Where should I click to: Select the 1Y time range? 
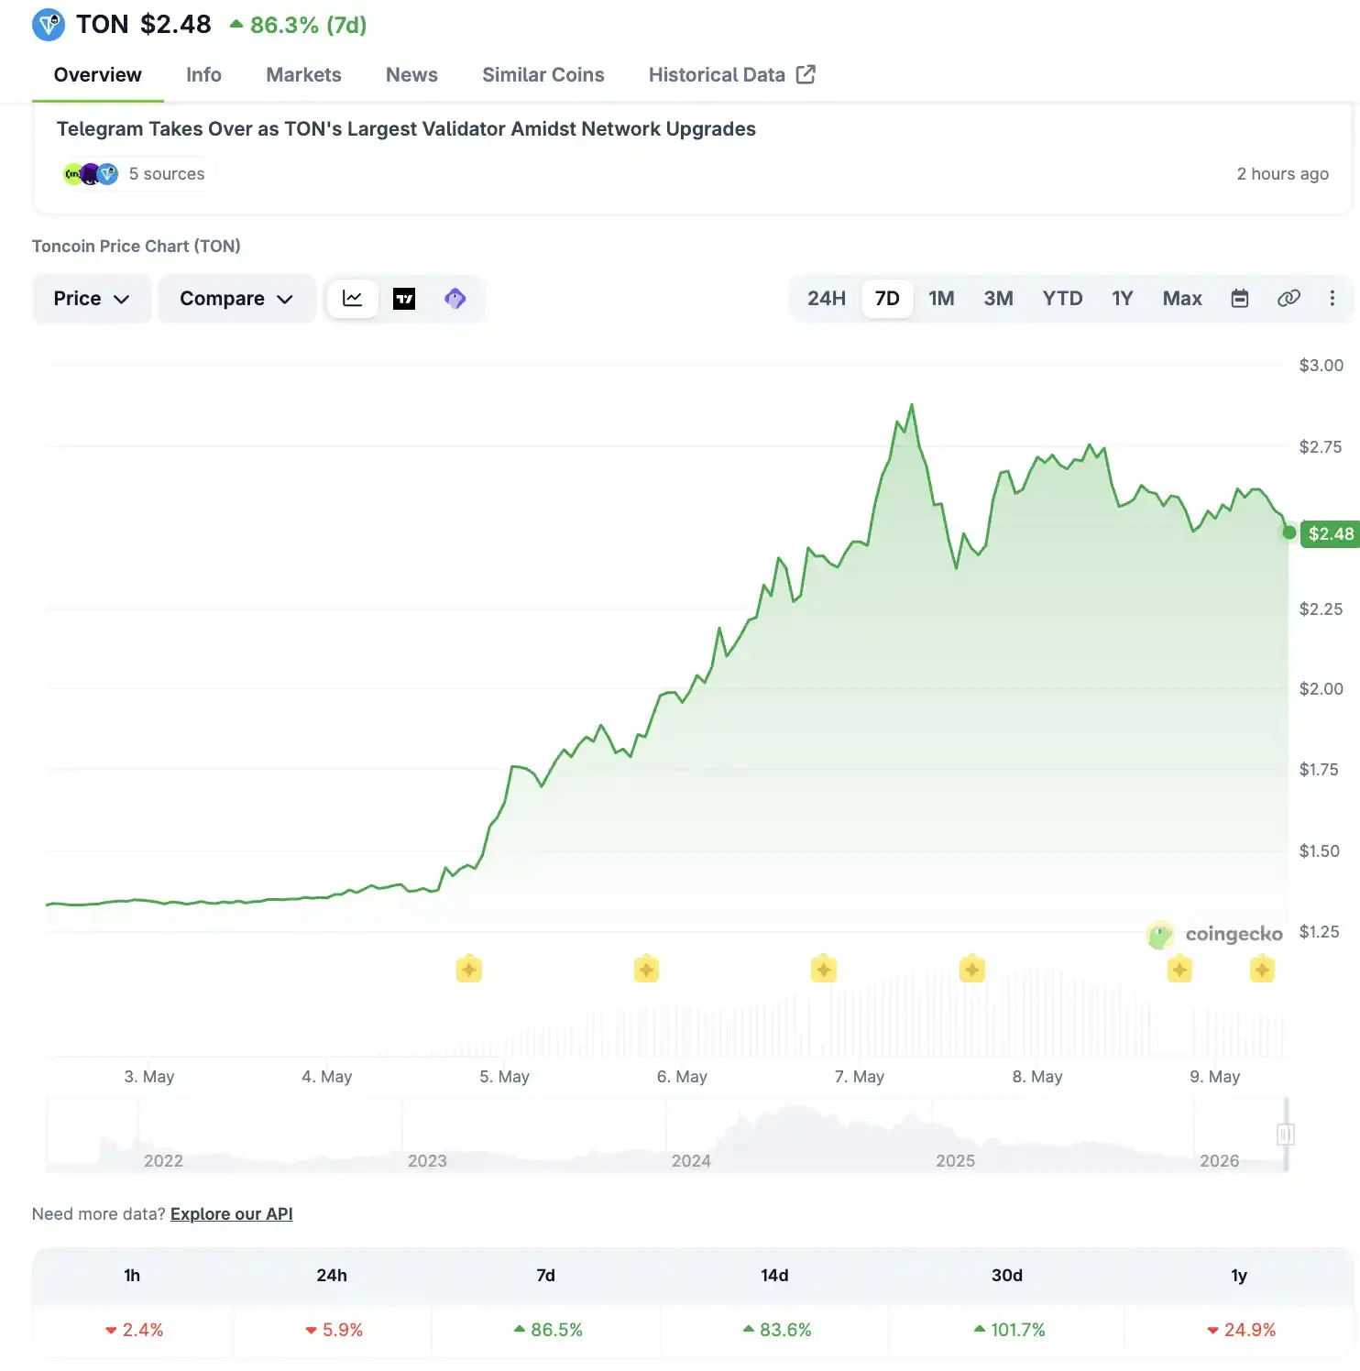pyautogui.click(x=1123, y=299)
